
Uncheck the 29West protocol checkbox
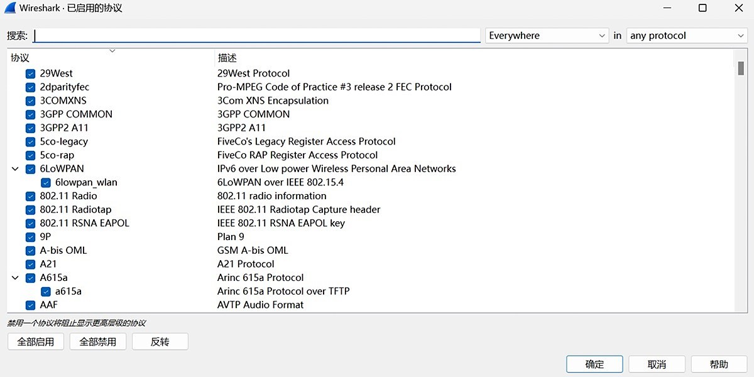pos(30,73)
